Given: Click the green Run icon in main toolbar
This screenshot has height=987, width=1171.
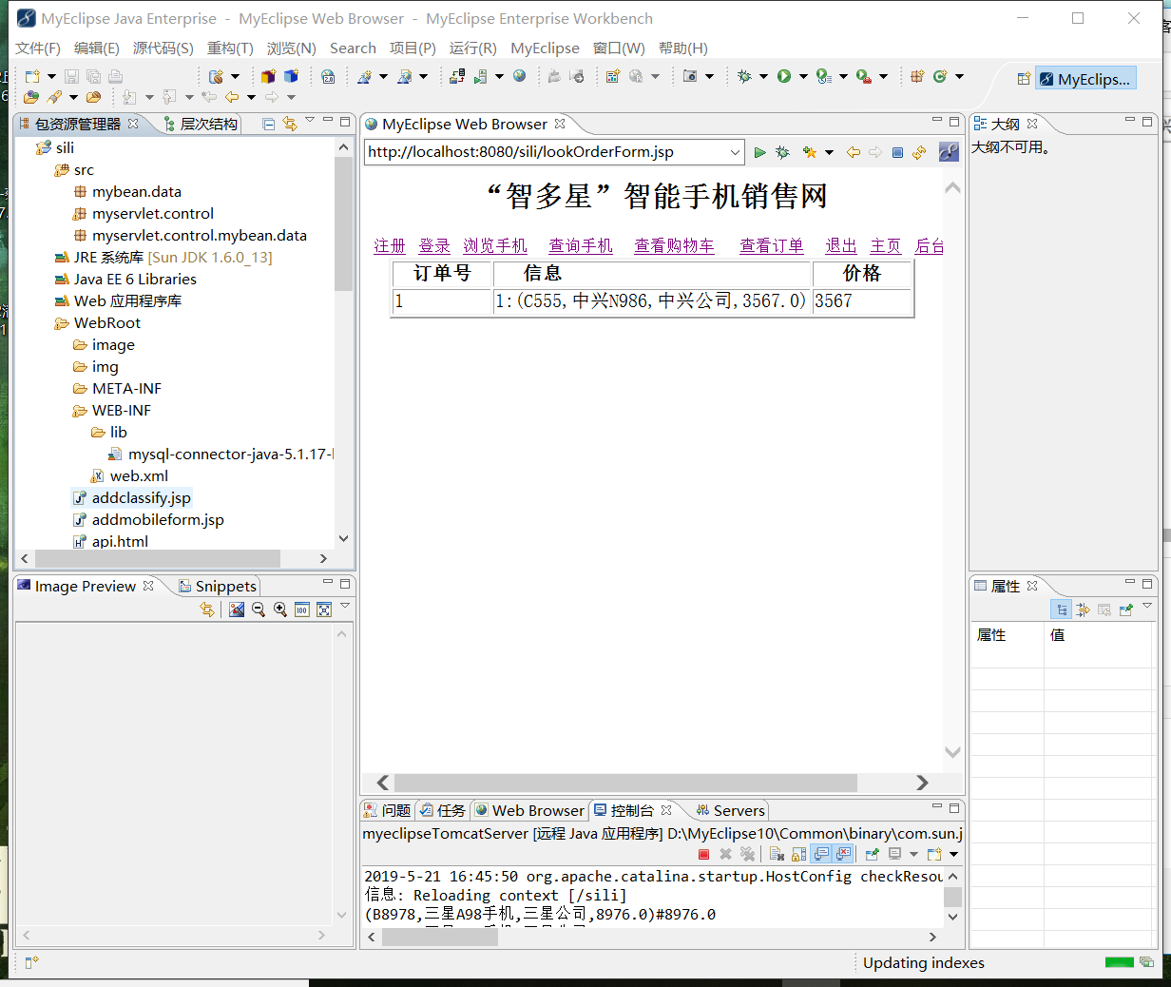Looking at the screenshot, I should [784, 76].
